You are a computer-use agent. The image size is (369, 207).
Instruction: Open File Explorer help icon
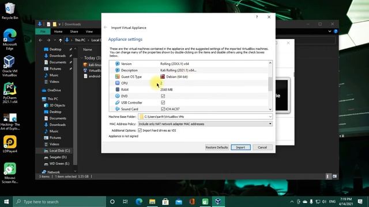tap(336, 31)
